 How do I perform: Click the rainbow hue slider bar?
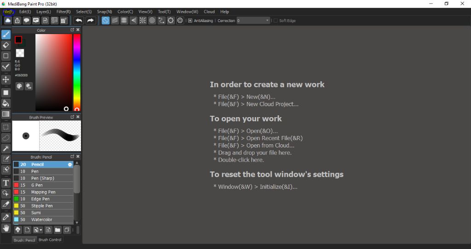tap(77, 72)
